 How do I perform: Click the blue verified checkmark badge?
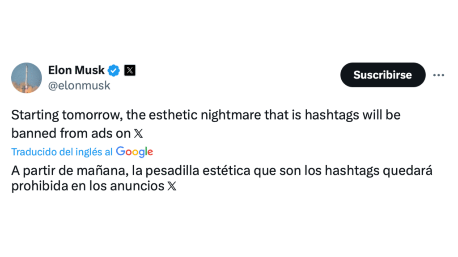(x=114, y=70)
